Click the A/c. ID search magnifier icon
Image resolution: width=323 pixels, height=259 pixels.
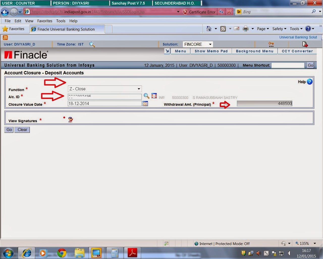[x=146, y=96]
